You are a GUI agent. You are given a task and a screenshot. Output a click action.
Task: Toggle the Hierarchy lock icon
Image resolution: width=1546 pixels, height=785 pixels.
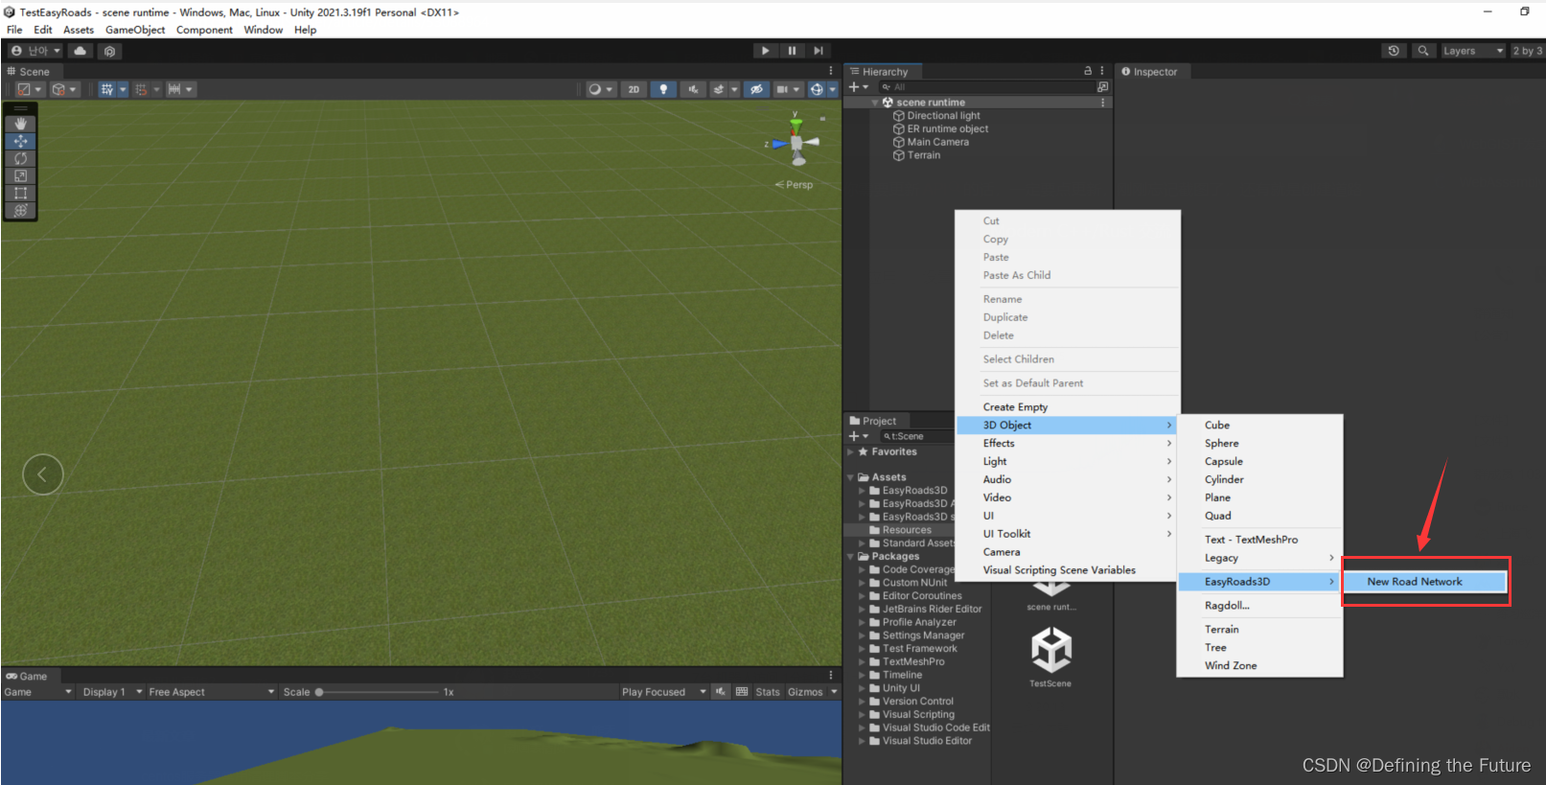1088,71
